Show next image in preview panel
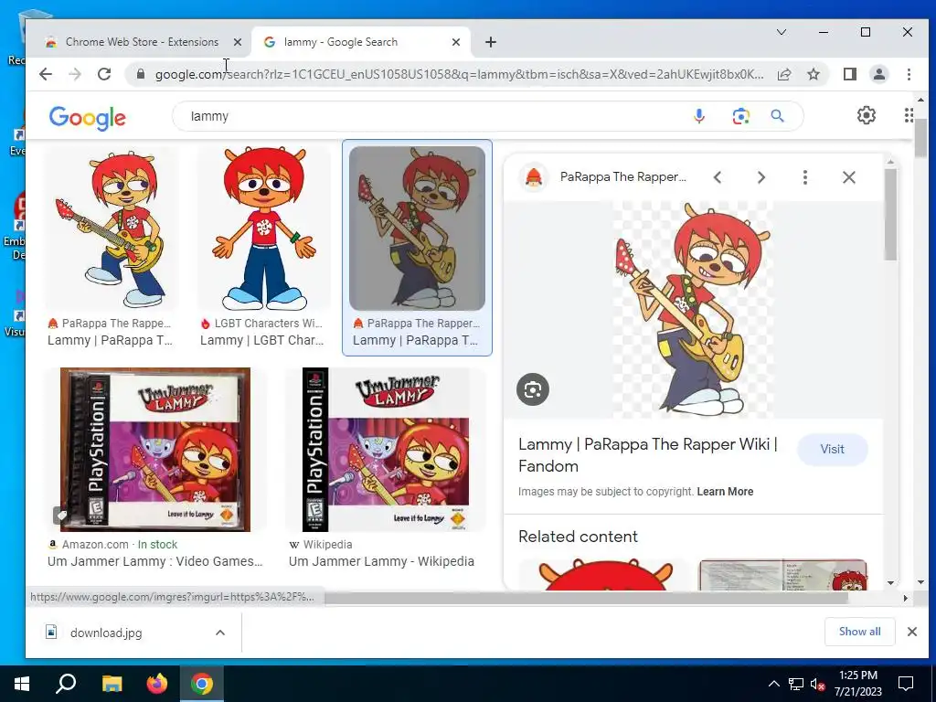Viewport: 936px width, 702px height. coord(761,177)
